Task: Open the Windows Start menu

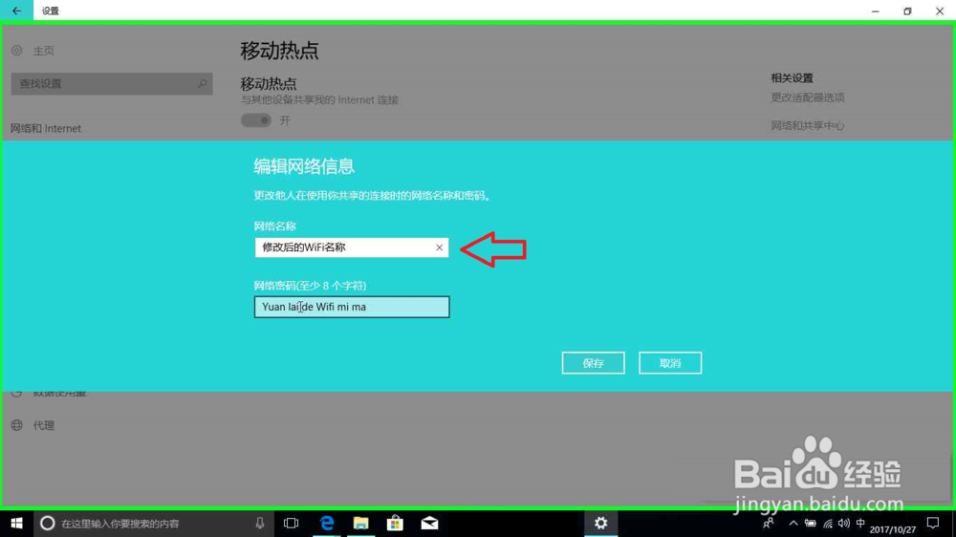Action: tap(16, 523)
